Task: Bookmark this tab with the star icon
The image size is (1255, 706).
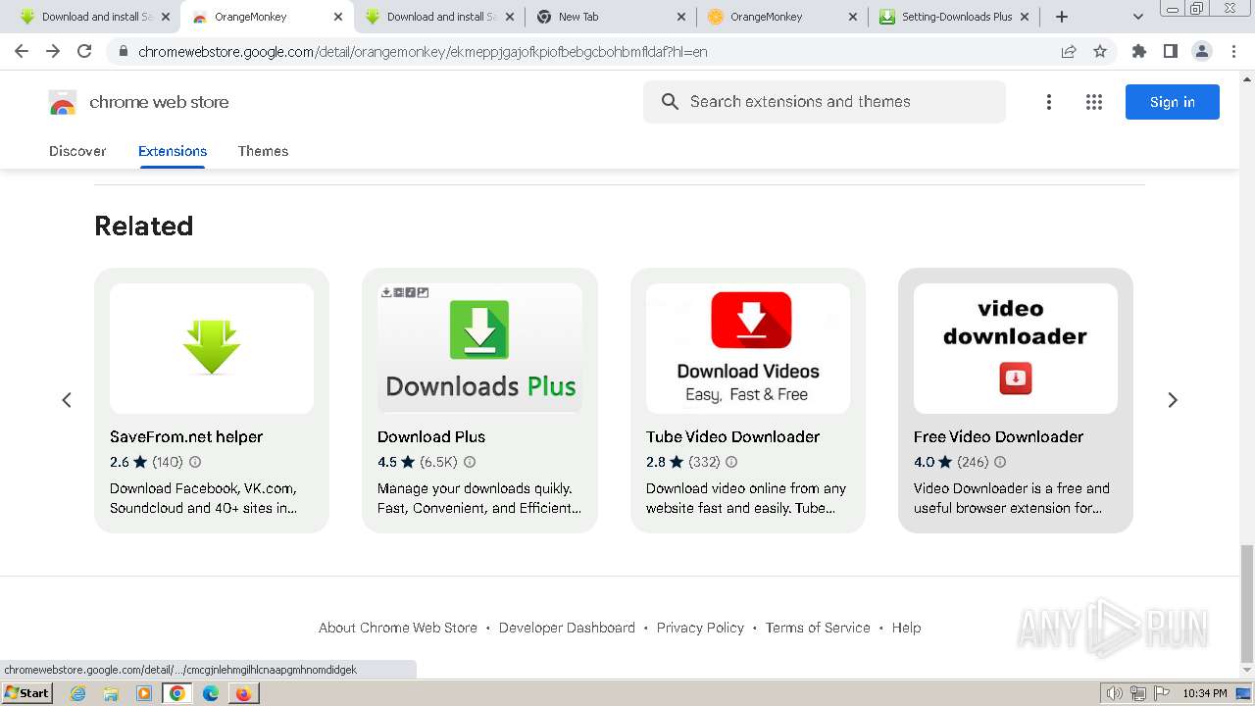Action: (x=1100, y=51)
